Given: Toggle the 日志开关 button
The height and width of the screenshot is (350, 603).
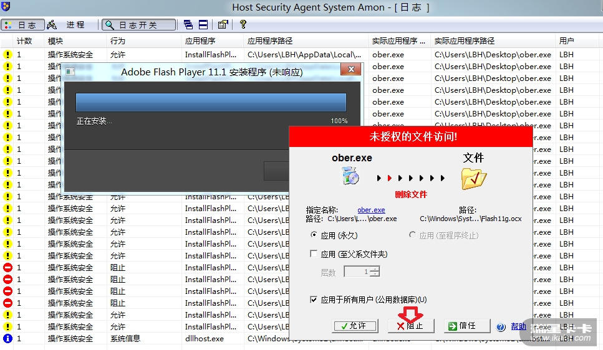Looking at the screenshot, I should (139, 25).
